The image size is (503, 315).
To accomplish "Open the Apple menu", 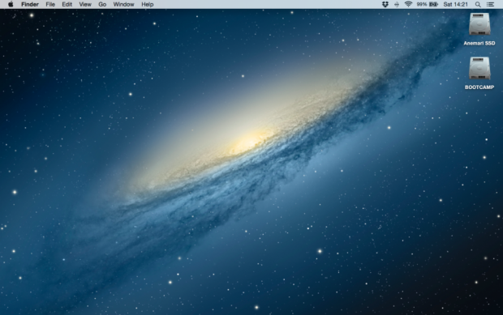I will [x=11, y=4].
